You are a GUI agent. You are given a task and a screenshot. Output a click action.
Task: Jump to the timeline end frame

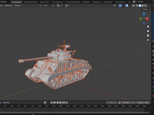click(x=66, y=103)
